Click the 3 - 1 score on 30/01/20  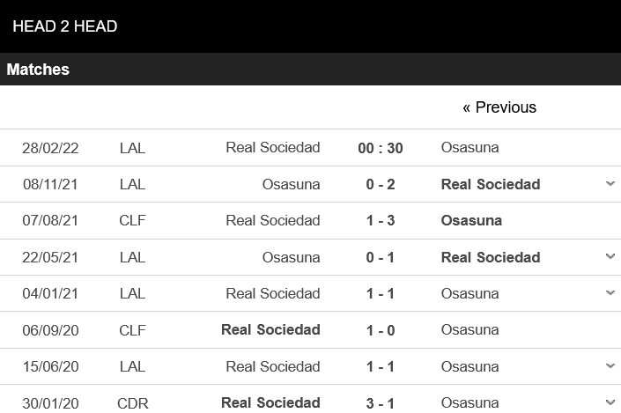[381, 403]
